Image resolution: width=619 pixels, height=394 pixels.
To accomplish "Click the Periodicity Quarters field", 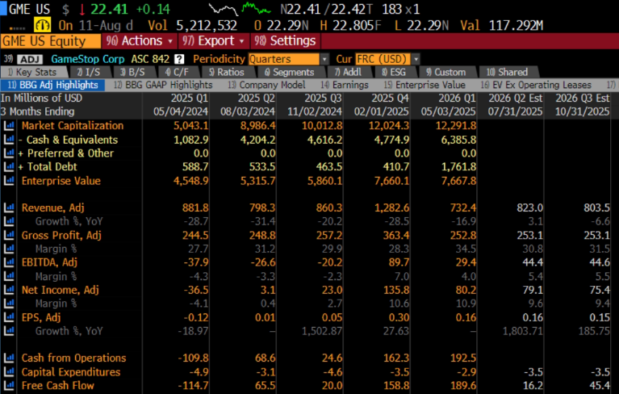I will pos(284,59).
